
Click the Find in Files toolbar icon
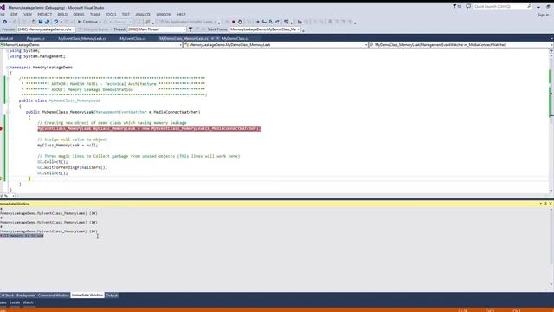tap(148, 22)
